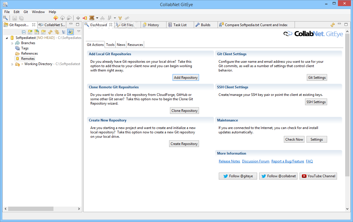Screen dimensions: 353x222
Task: Click the orange Push cloud icon
Action: (56, 18)
